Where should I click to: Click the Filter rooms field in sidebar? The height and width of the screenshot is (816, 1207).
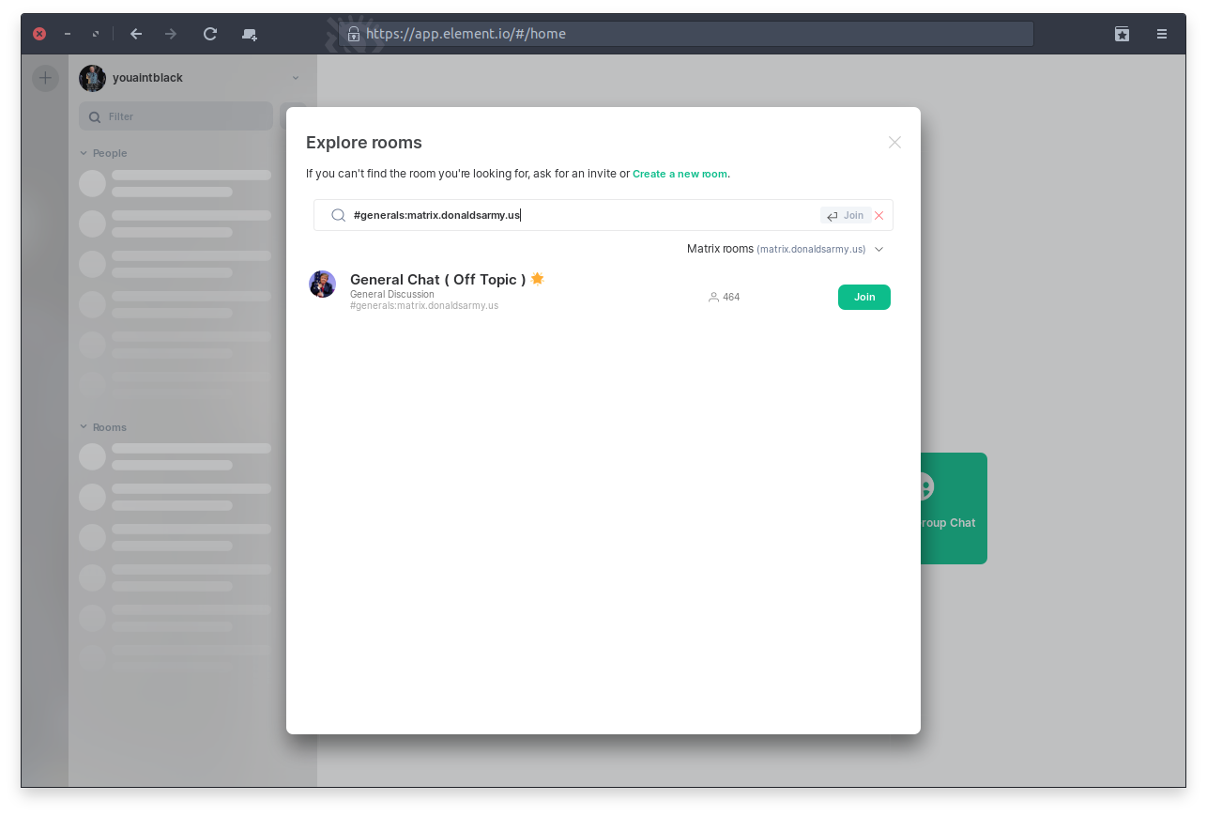(176, 116)
